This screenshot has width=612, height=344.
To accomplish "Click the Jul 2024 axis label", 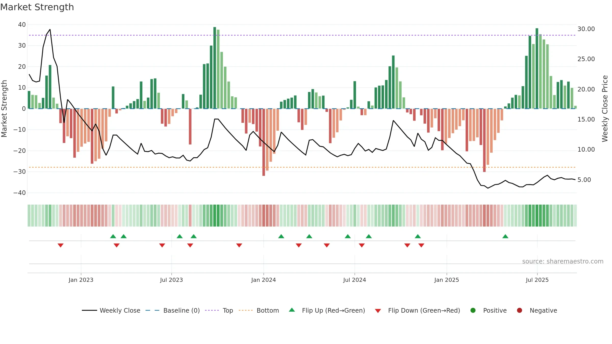I will point(354,280).
